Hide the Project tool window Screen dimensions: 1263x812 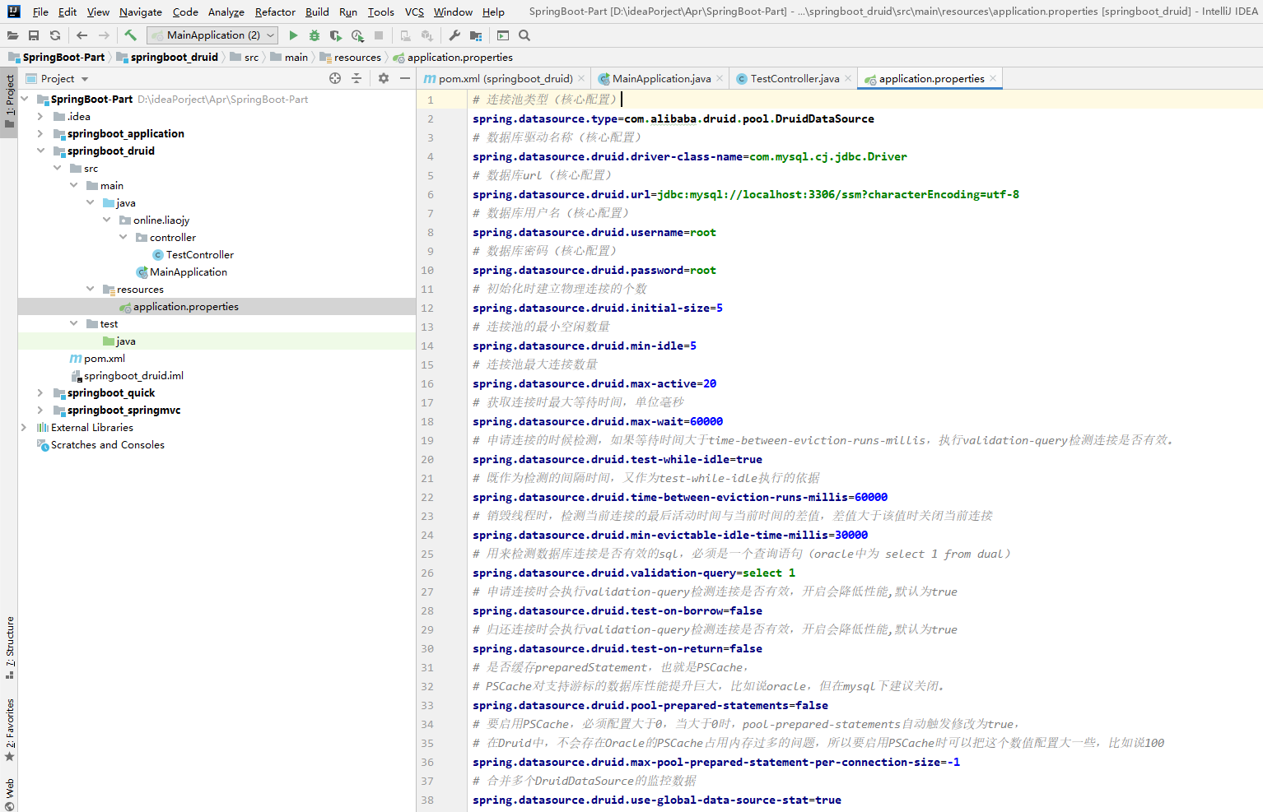pyautogui.click(x=405, y=78)
